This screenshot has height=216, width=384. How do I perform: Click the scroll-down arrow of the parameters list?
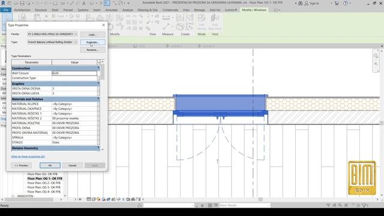(x=103, y=149)
